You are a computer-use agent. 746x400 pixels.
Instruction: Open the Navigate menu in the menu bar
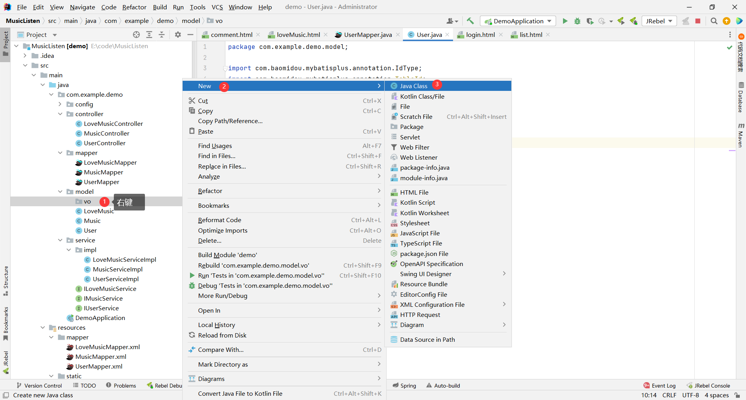coord(82,7)
